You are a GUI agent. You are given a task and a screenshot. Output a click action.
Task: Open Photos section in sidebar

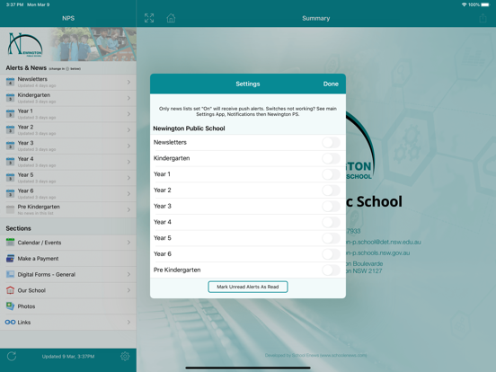click(x=68, y=306)
